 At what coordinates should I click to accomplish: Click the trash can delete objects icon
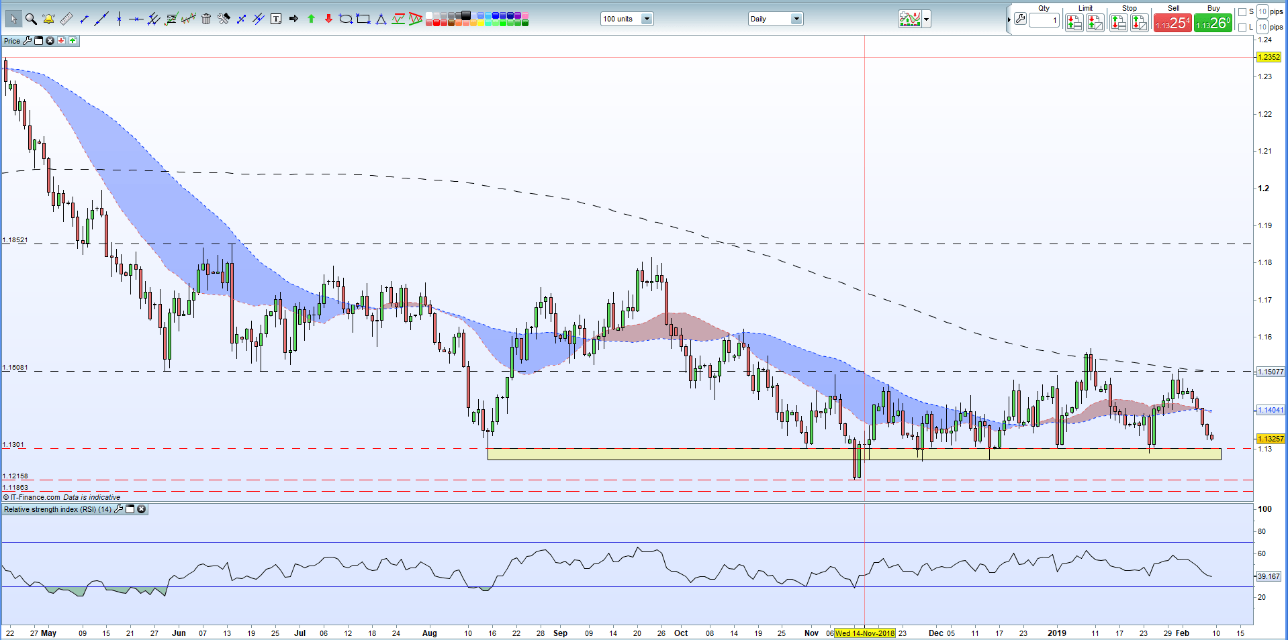pyautogui.click(x=206, y=19)
